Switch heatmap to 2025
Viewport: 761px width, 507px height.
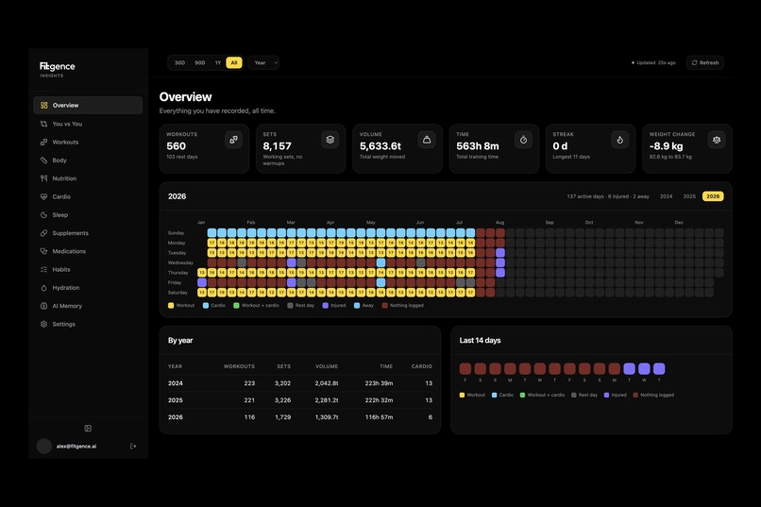pos(689,196)
